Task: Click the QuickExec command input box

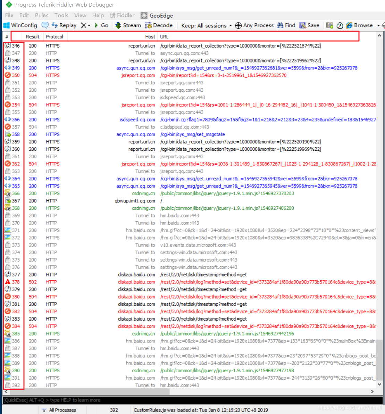Action: (x=193, y=400)
